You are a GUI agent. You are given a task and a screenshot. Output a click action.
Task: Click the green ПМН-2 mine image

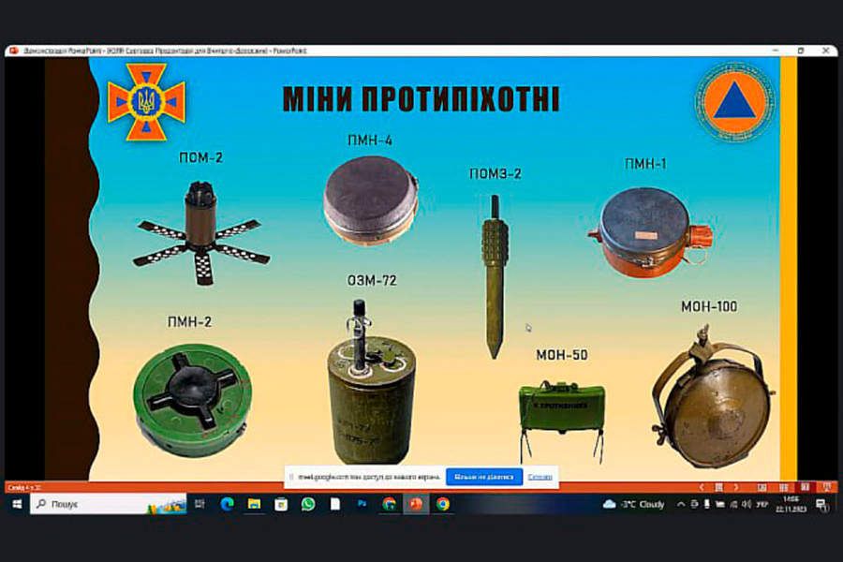(192, 400)
